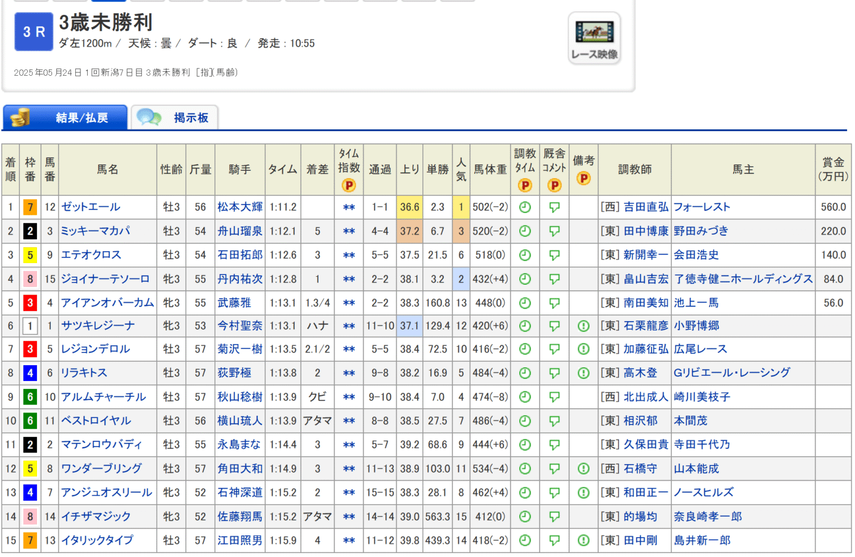855x557 pixels.
Task: Switch to the 結果/払戻 tab
Action: (x=65, y=118)
